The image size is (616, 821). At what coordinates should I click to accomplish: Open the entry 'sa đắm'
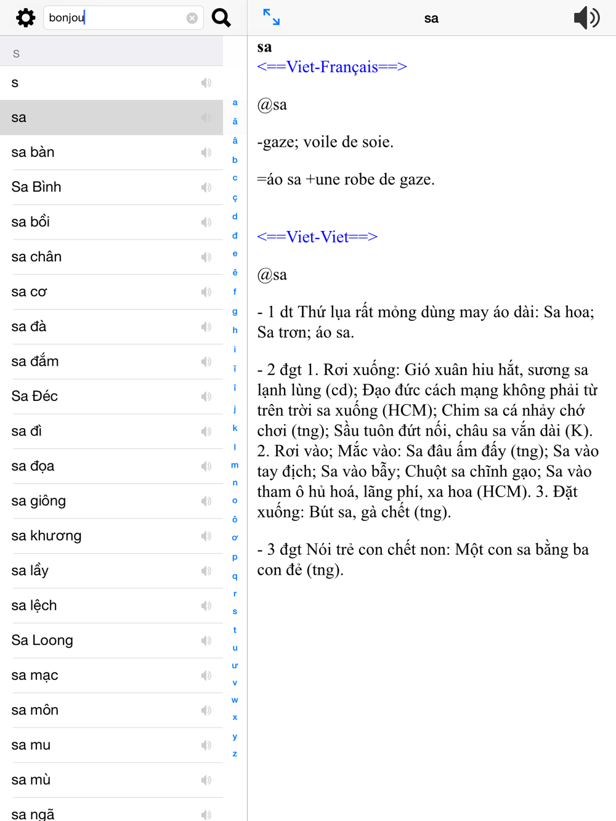point(111,362)
